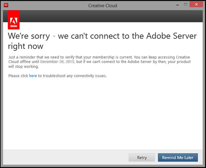Choose Remind Me Later
This screenshot has width=206, height=168.
(x=178, y=157)
